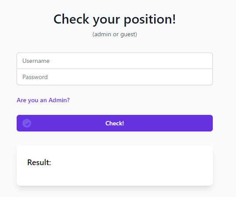Open the "Are you an Admin?" link
The width and height of the screenshot is (236, 197).
43,100
